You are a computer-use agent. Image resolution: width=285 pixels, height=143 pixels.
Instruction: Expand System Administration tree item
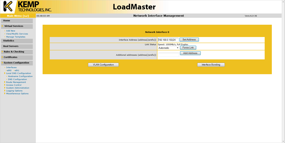pyautogui.click(x=18, y=88)
